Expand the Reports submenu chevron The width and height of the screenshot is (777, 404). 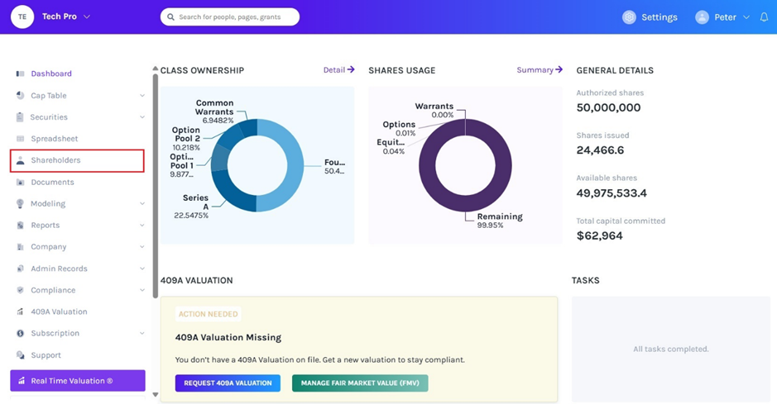[x=142, y=226]
